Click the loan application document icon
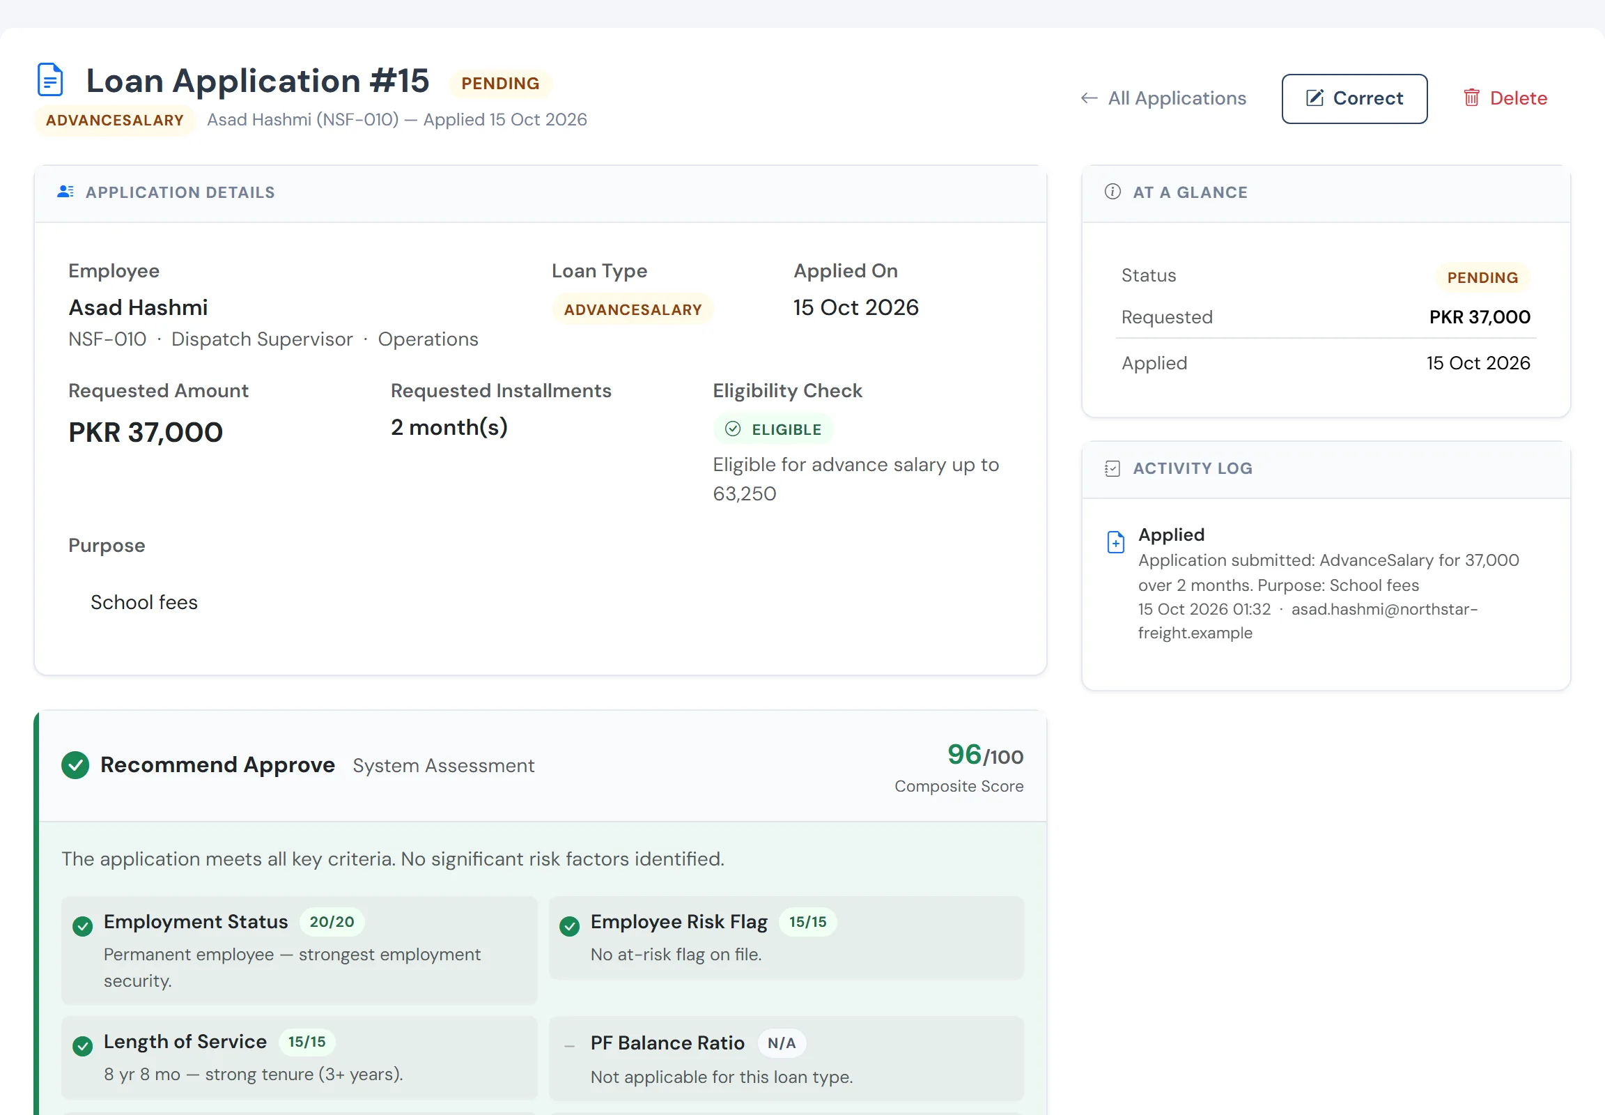The image size is (1605, 1115). [50, 79]
